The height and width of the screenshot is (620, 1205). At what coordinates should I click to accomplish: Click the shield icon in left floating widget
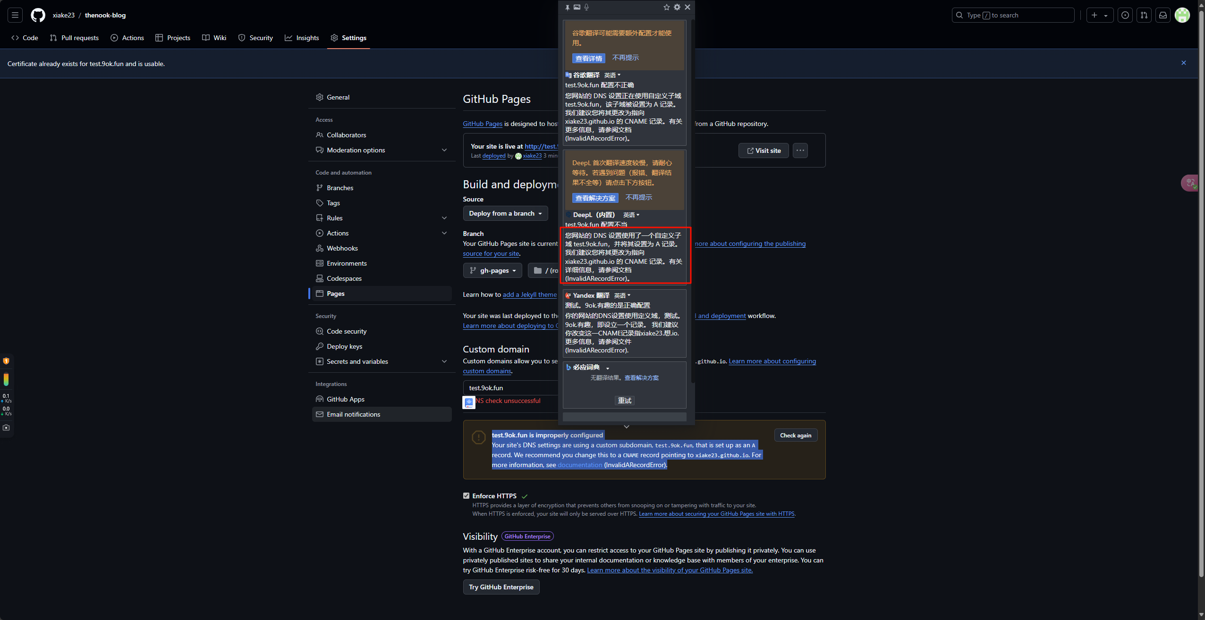click(x=6, y=361)
